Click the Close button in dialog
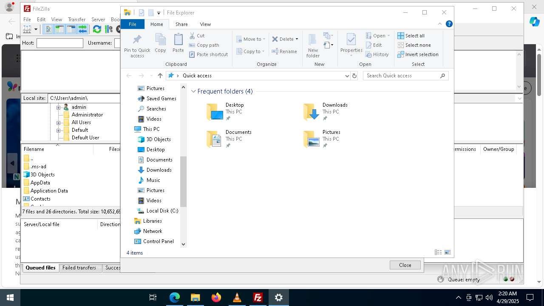Image resolution: width=544 pixels, height=306 pixels. pos(405,265)
